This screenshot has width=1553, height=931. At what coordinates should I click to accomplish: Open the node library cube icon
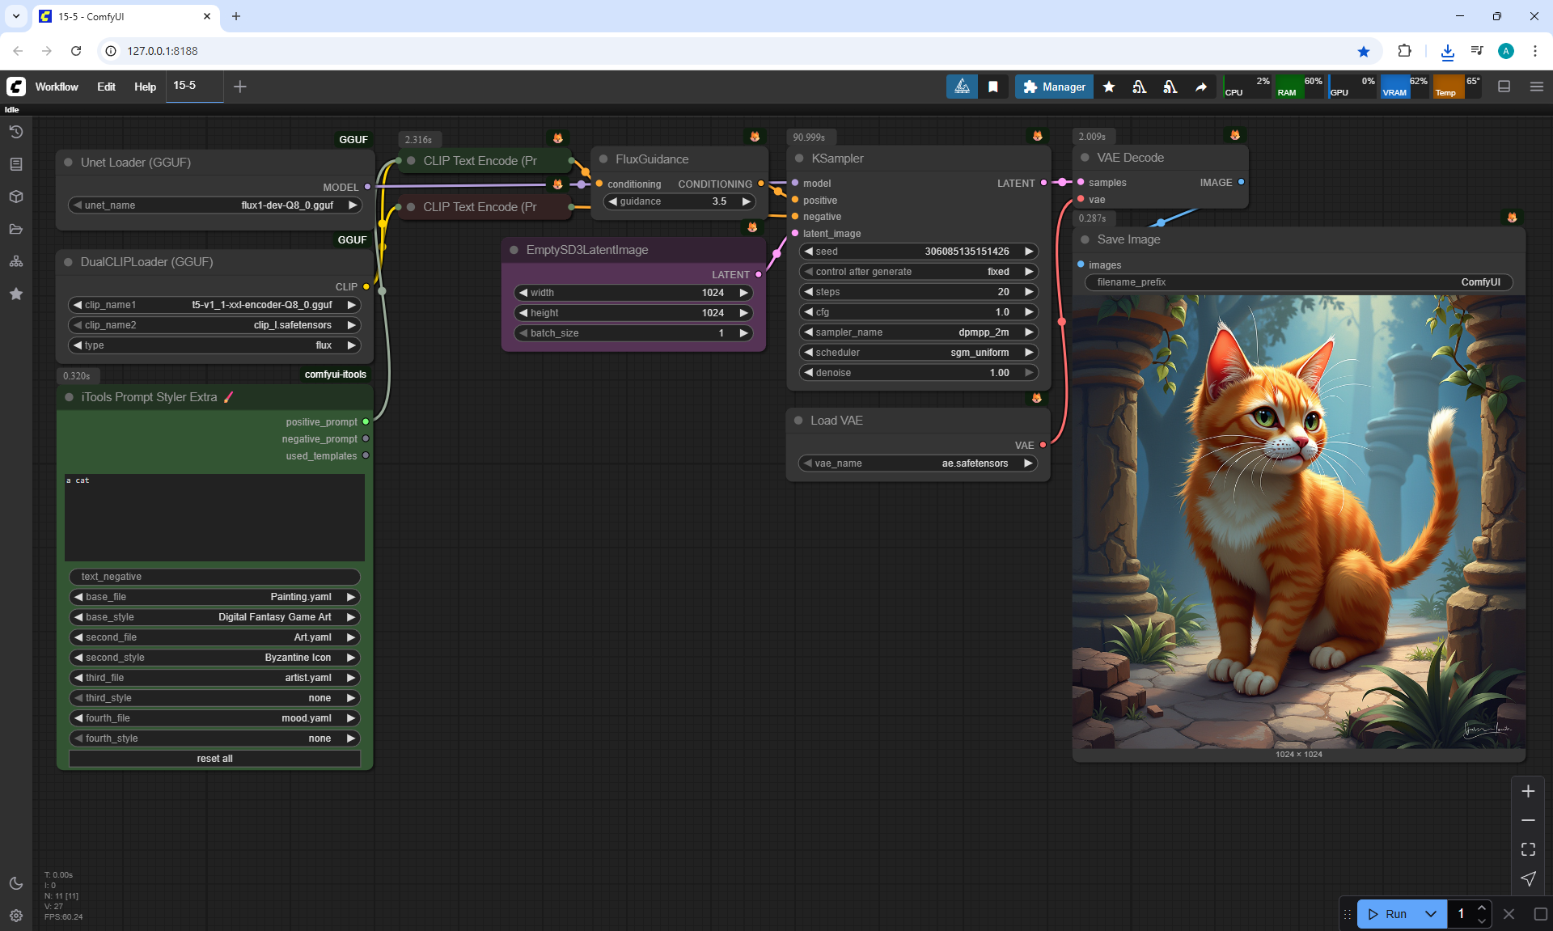16,197
